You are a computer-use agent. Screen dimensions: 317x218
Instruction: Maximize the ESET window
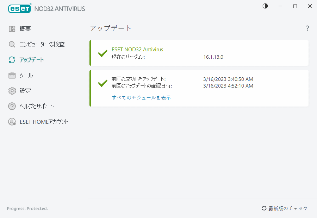click(295, 6)
